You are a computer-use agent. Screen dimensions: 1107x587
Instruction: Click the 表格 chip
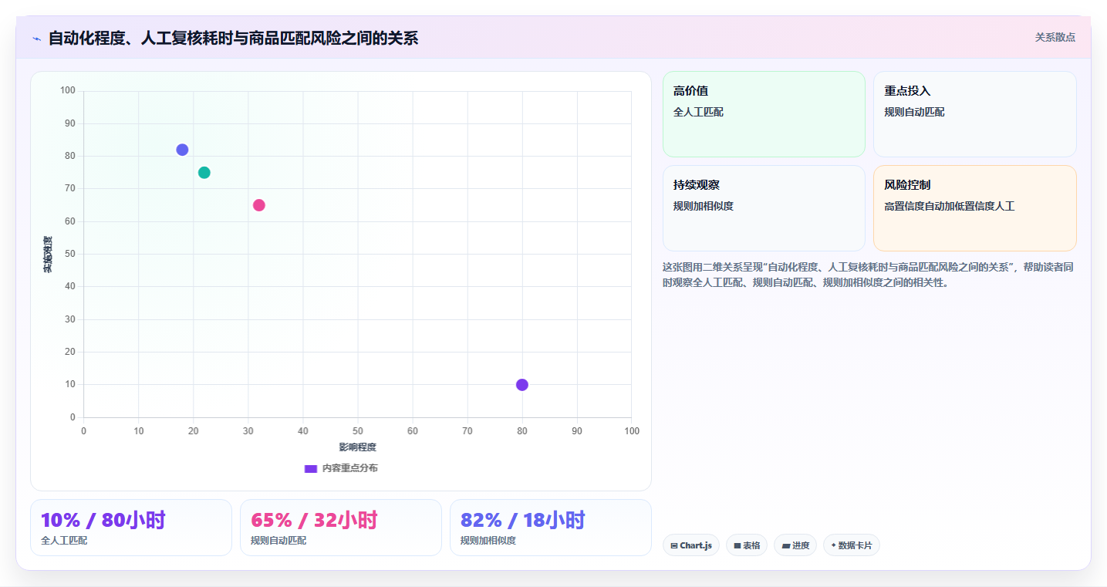(x=747, y=545)
